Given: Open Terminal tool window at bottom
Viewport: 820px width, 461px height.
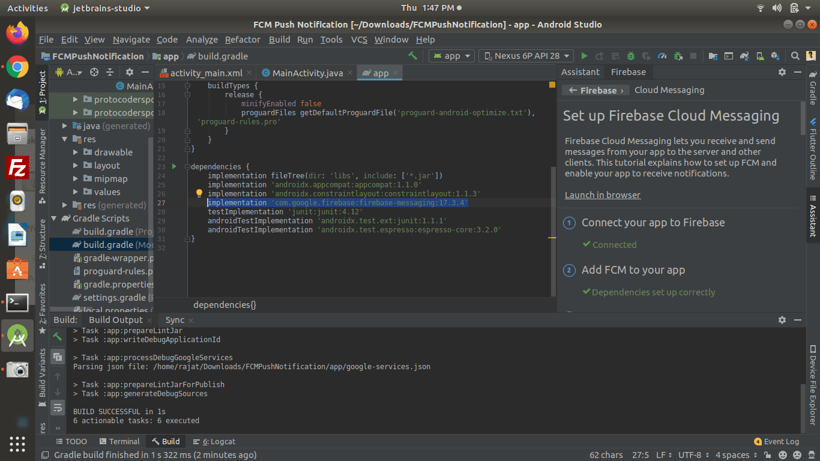Looking at the screenshot, I should pyautogui.click(x=119, y=441).
